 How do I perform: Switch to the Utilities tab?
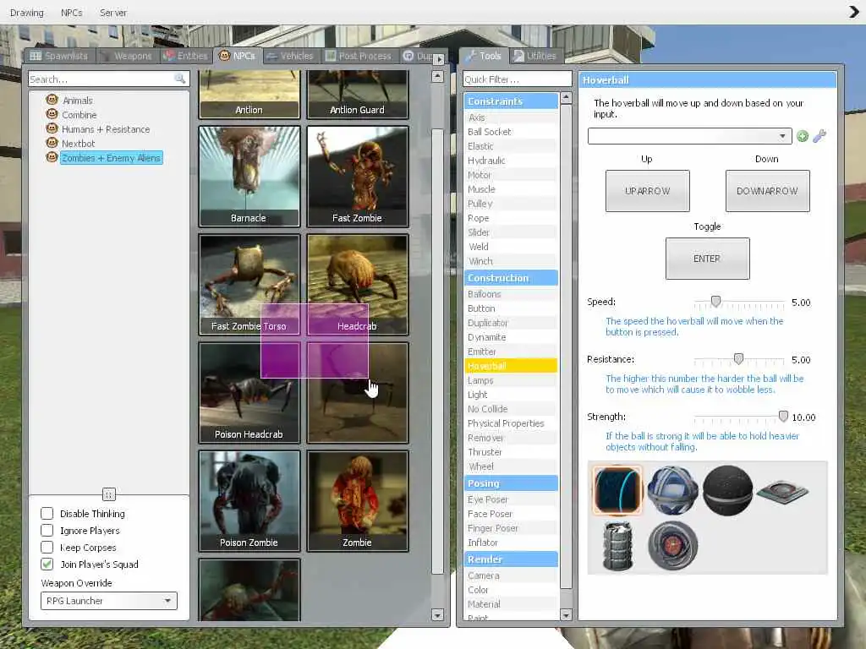[x=535, y=56]
